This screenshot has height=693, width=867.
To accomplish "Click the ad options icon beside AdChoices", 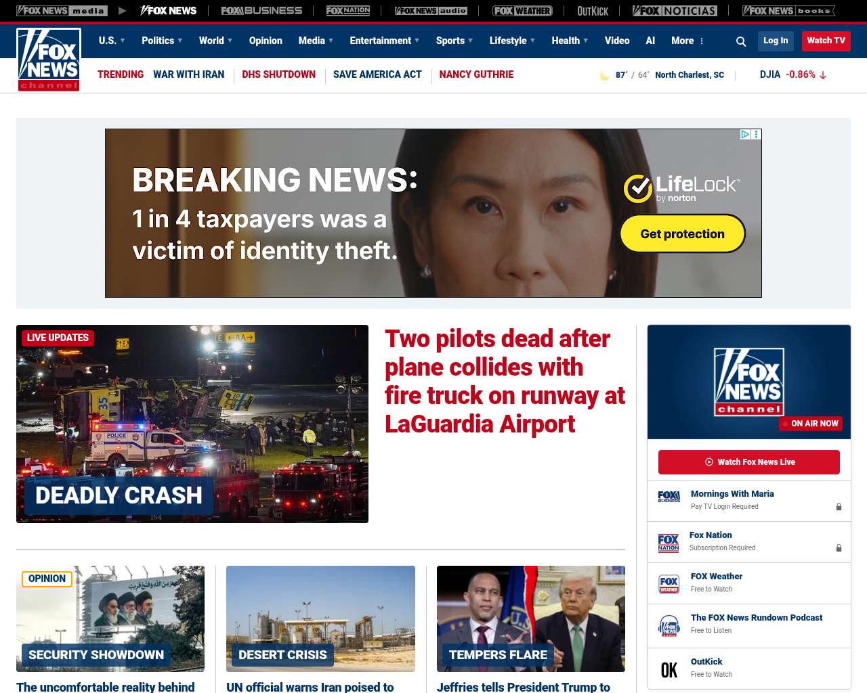I will pyautogui.click(x=757, y=135).
